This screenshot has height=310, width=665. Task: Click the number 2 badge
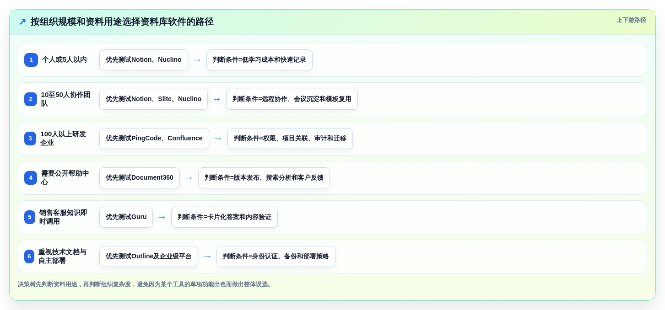click(x=31, y=99)
